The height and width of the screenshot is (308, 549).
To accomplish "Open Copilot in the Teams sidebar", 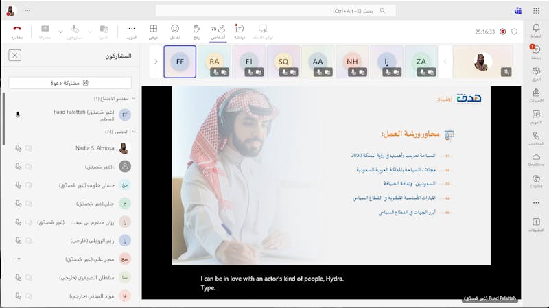I will (x=536, y=181).
